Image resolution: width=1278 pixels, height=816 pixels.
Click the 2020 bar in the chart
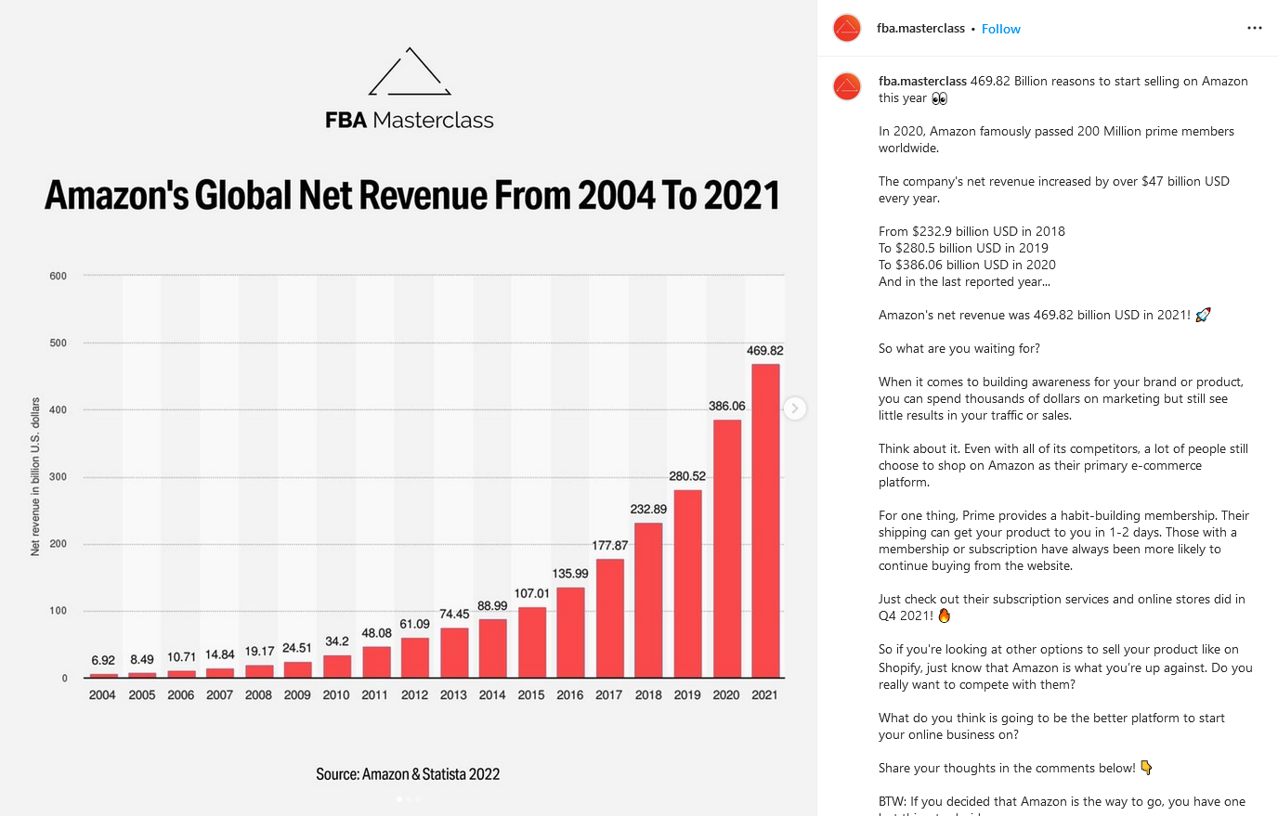click(x=726, y=549)
